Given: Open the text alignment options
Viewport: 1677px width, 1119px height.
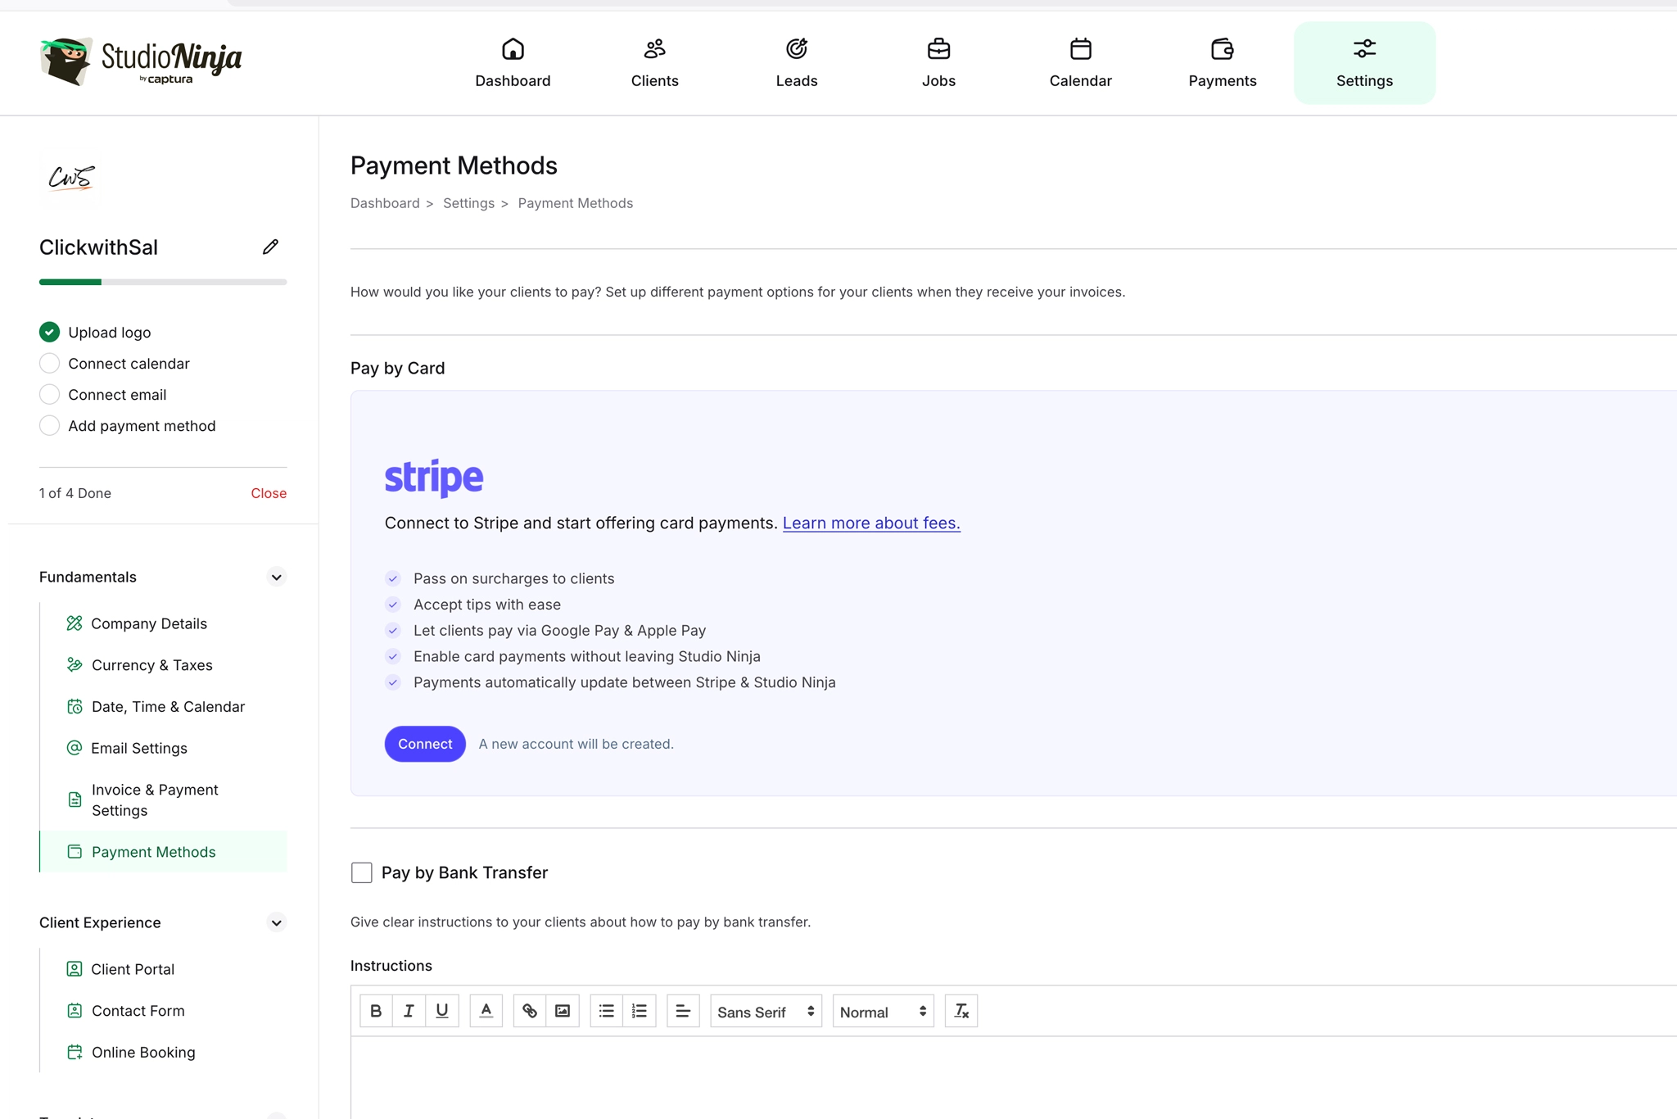Looking at the screenshot, I should (x=683, y=1011).
